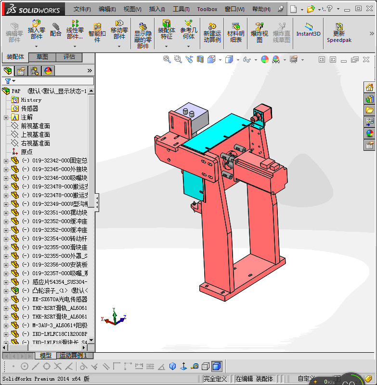Expand more manager tabs double chevron
The image size is (377, 385).
pyautogui.click(x=90, y=71)
